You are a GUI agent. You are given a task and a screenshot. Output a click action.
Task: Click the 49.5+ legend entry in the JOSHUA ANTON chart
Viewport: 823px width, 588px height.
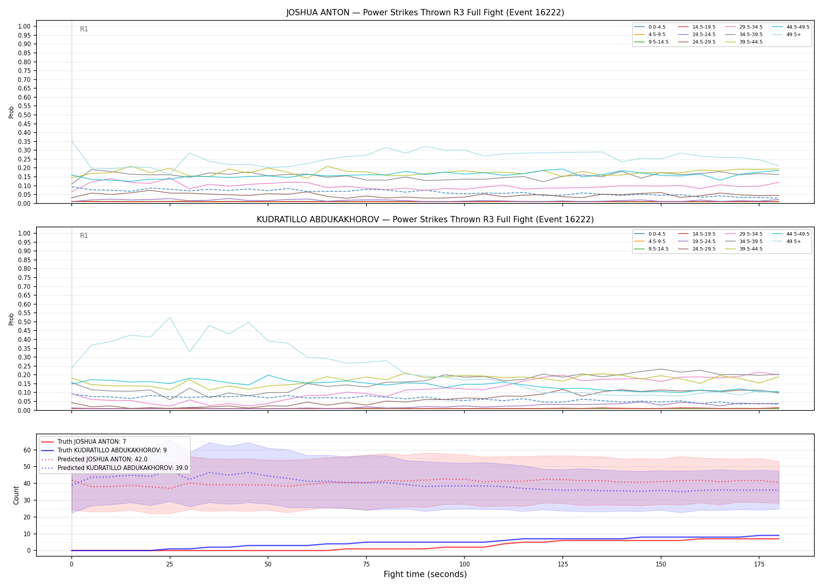click(787, 34)
